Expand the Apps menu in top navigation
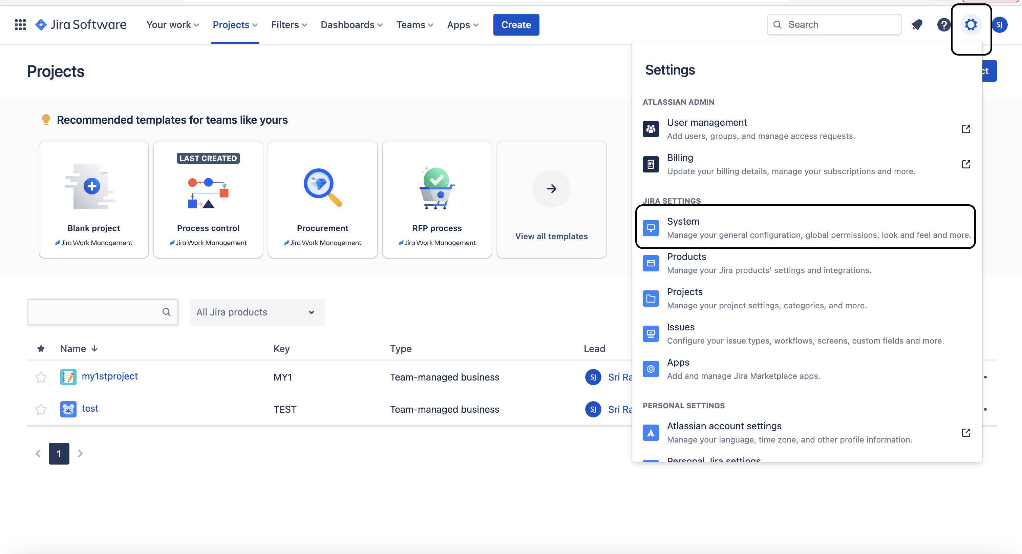 [463, 25]
